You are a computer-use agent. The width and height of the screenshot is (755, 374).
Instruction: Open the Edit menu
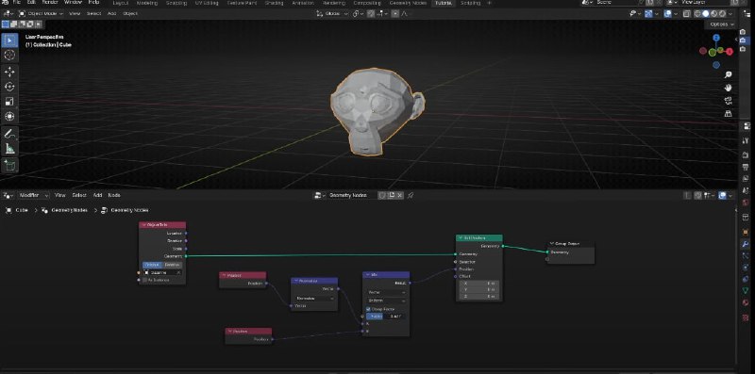(x=31, y=3)
